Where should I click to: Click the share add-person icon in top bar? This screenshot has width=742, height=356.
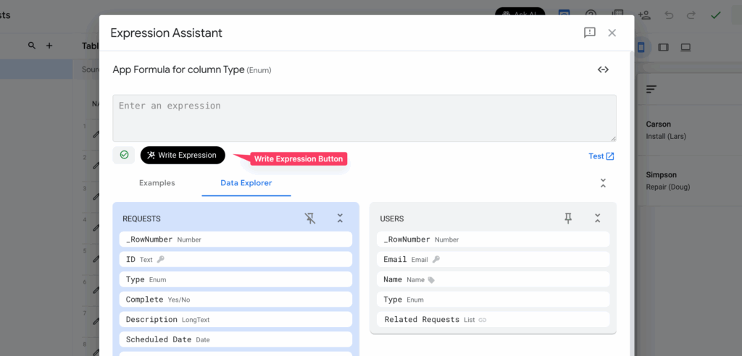tap(644, 14)
